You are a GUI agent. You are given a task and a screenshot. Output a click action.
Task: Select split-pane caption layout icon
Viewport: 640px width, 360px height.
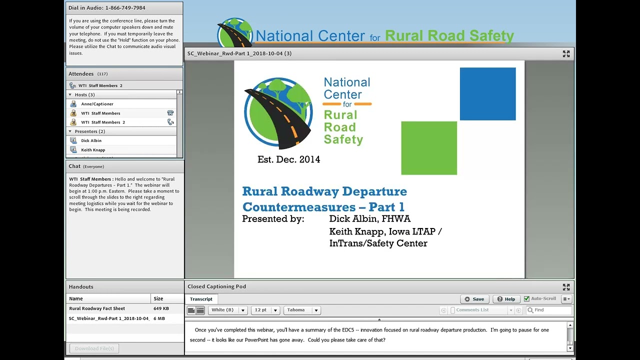click(200, 310)
